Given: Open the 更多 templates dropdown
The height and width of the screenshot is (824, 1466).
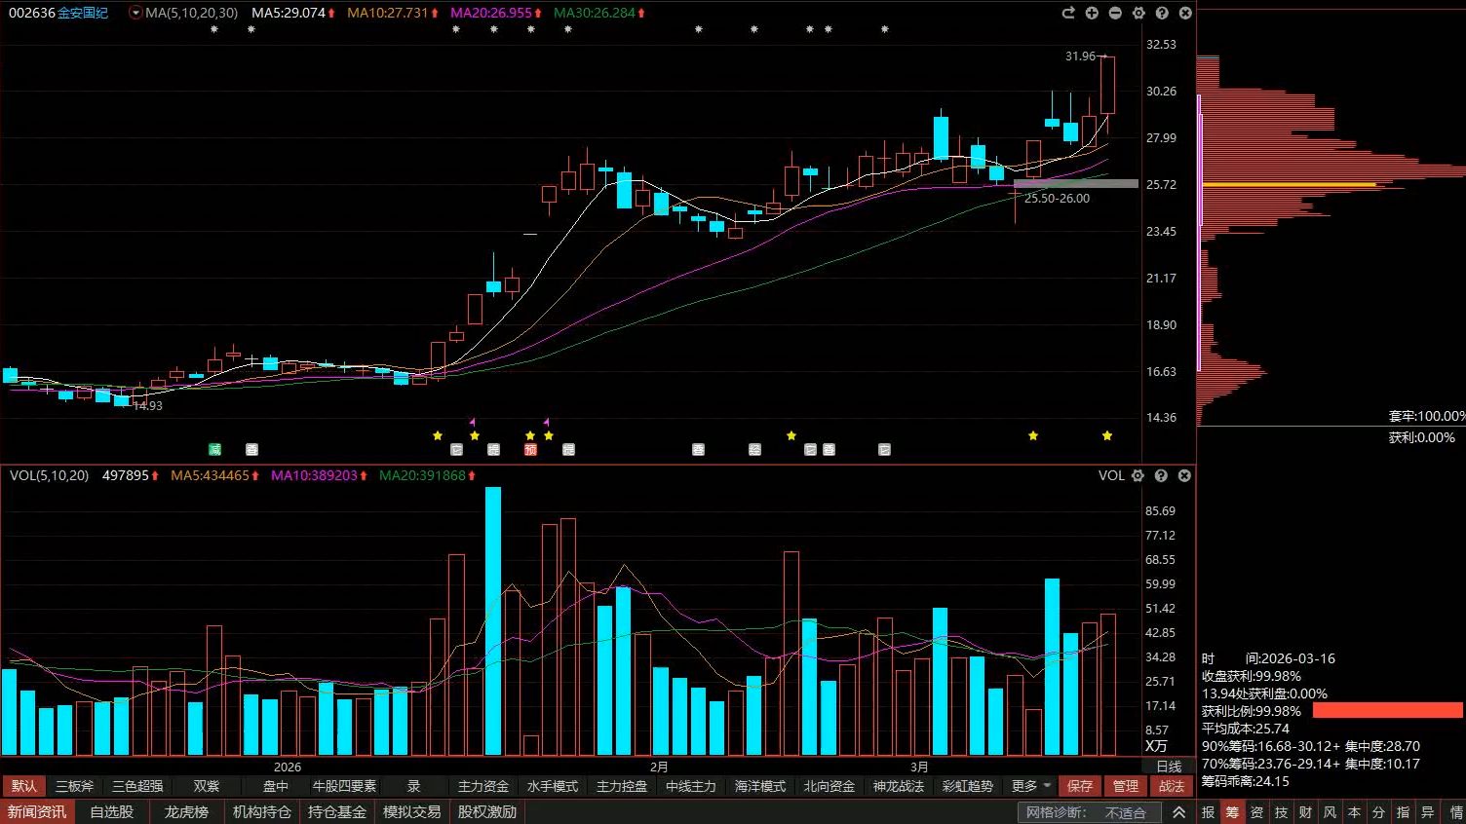Looking at the screenshot, I should point(1031,786).
